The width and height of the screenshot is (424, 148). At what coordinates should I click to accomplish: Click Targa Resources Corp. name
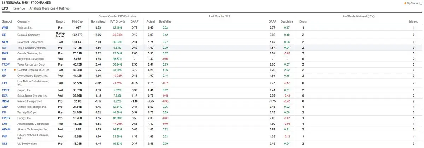(31, 64)
